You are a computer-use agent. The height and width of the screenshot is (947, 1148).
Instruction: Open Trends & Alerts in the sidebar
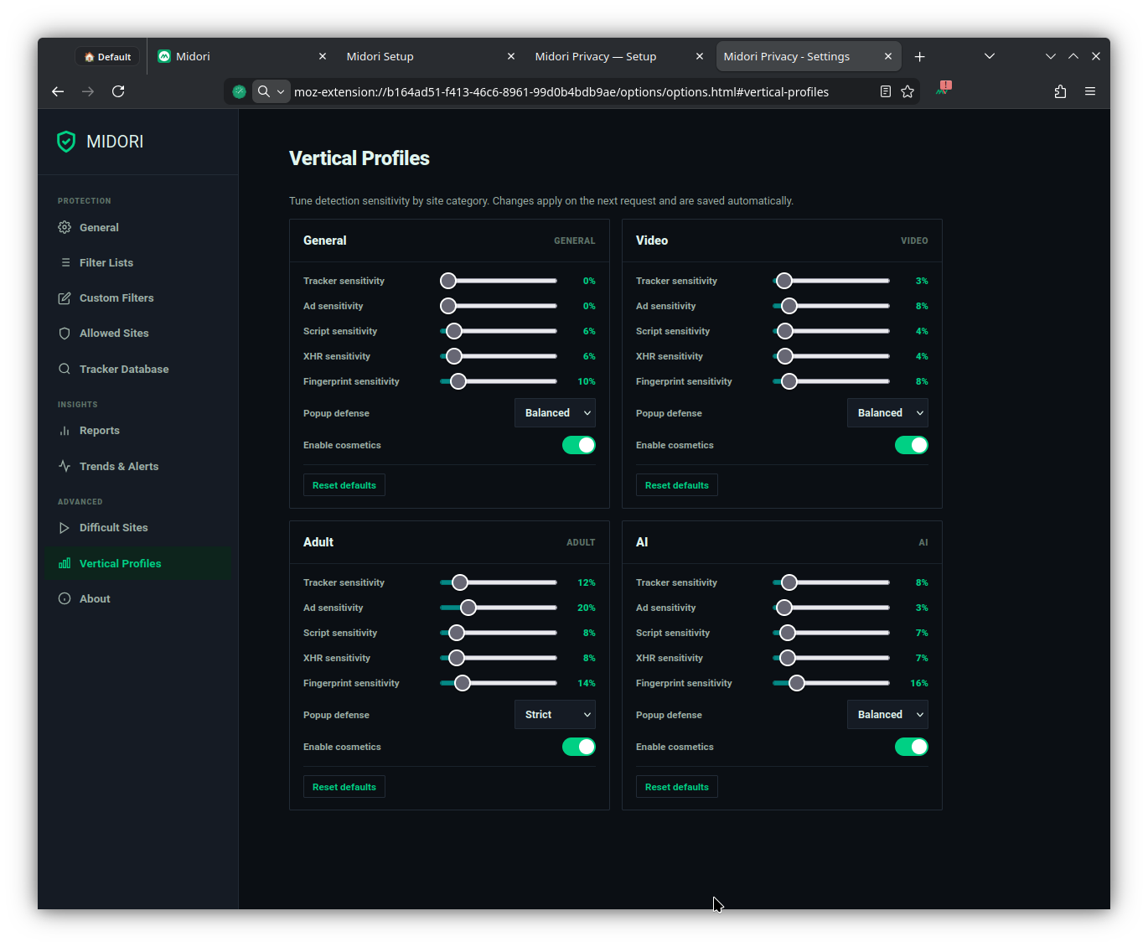138,466
